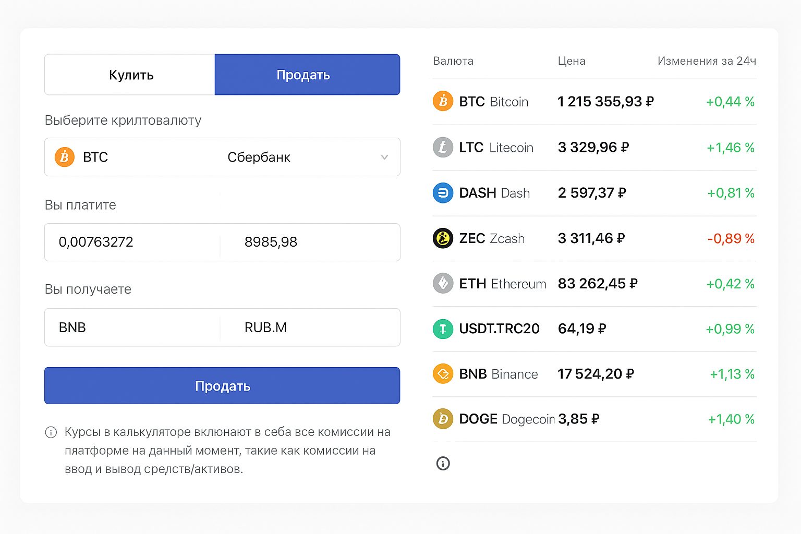Select the ETH Ethereum icon
801x534 pixels.
[443, 284]
